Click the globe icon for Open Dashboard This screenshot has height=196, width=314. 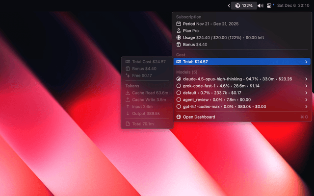pyautogui.click(x=179, y=117)
